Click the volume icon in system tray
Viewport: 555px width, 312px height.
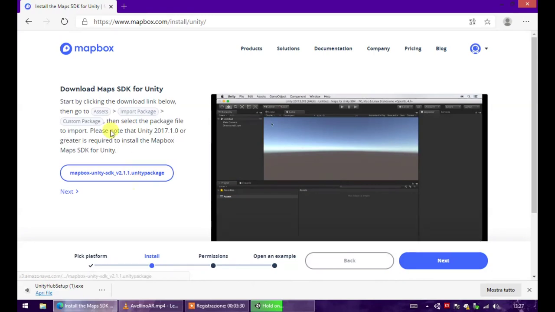coord(496,306)
